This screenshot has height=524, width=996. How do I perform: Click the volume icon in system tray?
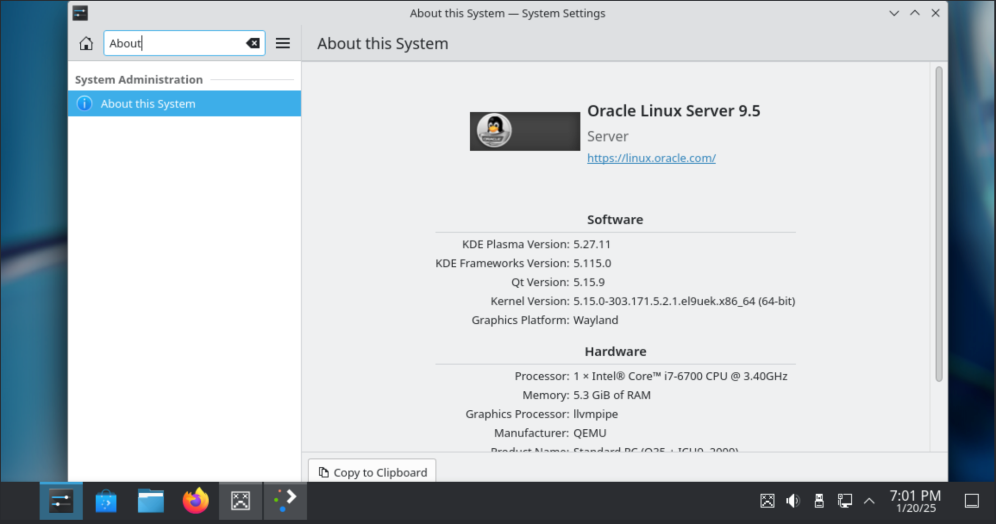(793, 501)
